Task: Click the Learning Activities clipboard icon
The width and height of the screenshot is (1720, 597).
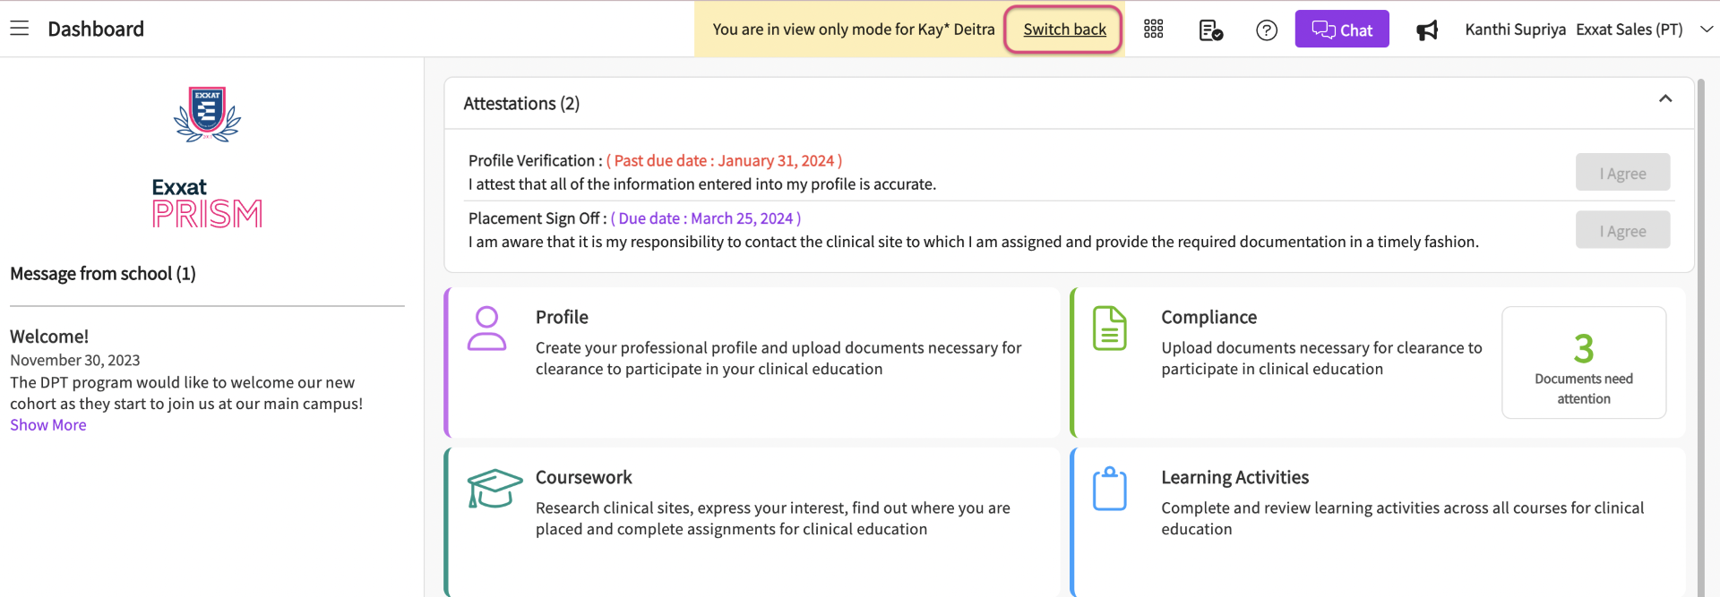Action: pos(1109,489)
